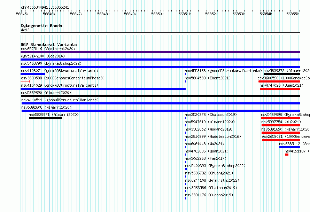The height and width of the screenshot is (212, 310).
Task: Click the 56848k ruler label
Action: point(103,14)
